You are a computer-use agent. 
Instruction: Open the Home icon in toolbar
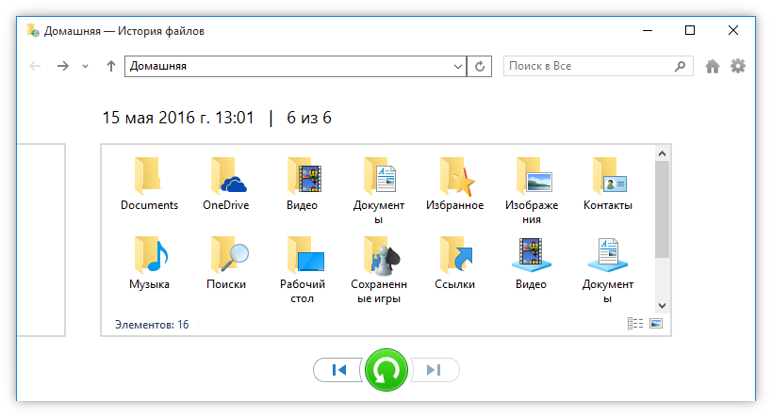713,66
